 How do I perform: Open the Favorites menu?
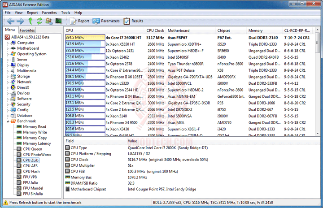point(49,13)
